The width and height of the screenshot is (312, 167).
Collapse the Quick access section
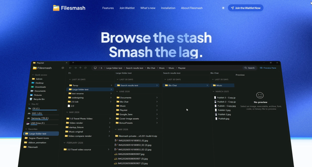coord(33,75)
